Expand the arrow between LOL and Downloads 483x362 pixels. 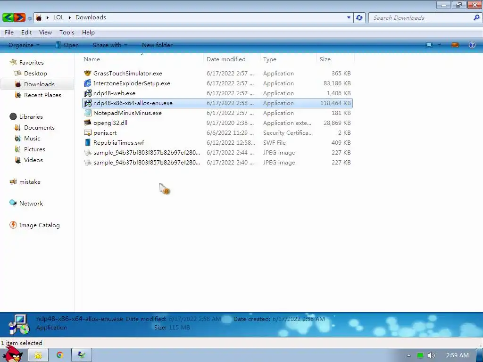(x=70, y=17)
